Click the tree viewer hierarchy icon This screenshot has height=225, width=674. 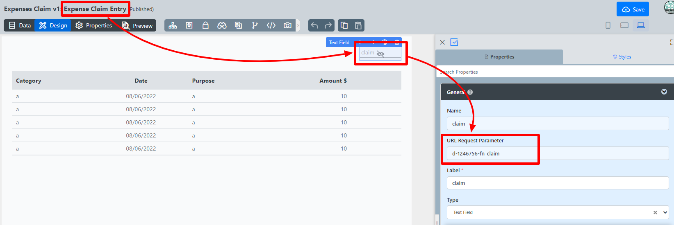[x=173, y=25]
